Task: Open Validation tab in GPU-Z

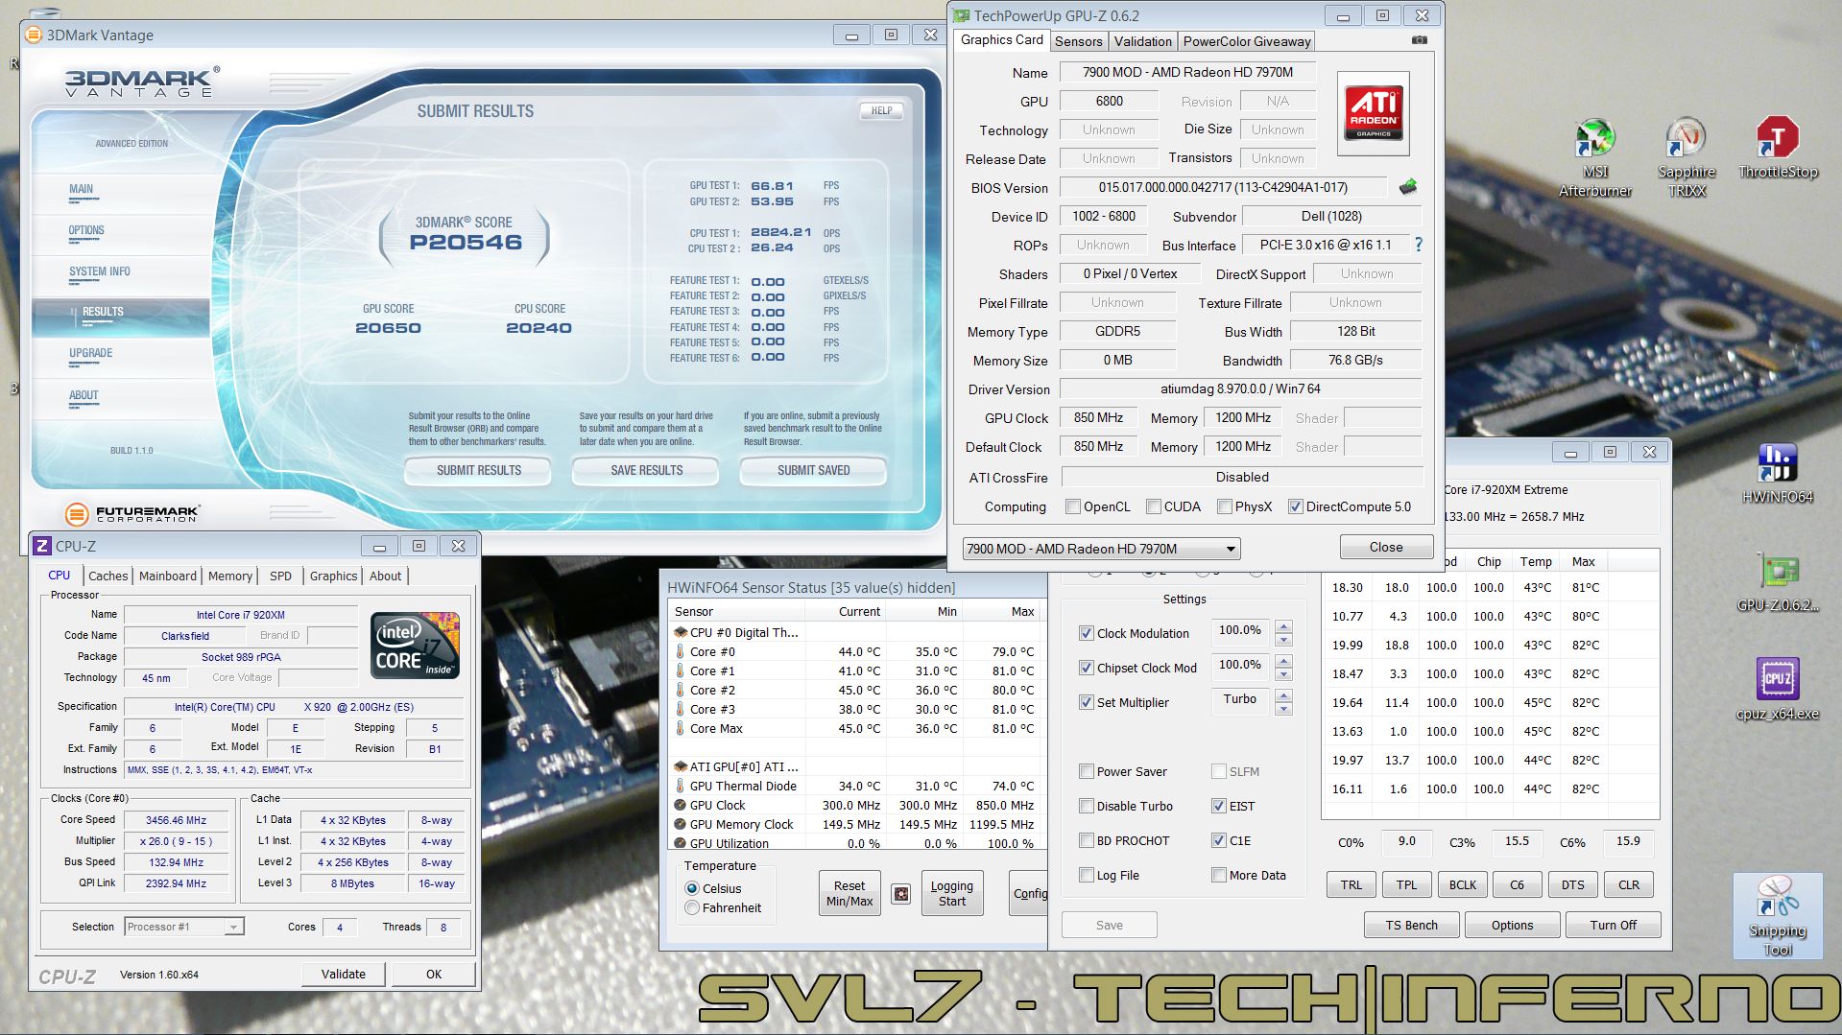Action: point(1142,41)
